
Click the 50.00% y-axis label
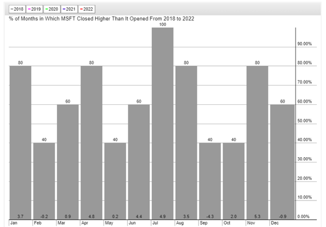point(305,121)
